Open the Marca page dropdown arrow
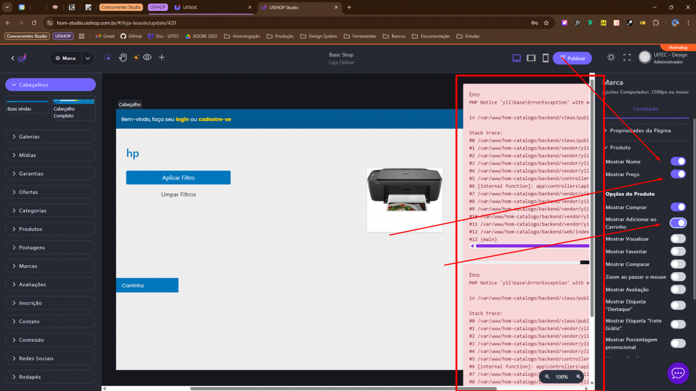The height and width of the screenshot is (391, 696). coord(87,58)
